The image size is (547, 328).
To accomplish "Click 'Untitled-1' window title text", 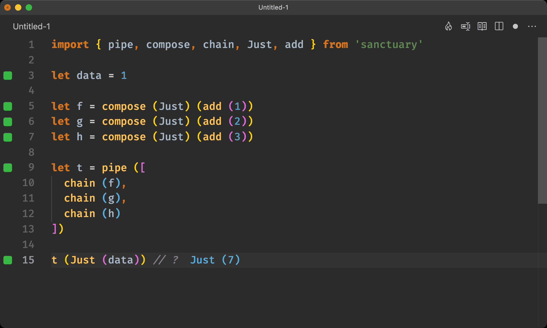I will 273,7.
